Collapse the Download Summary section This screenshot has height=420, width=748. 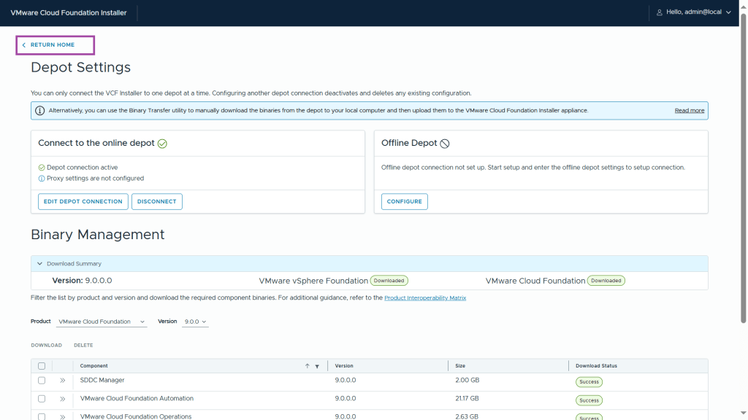(39, 264)
